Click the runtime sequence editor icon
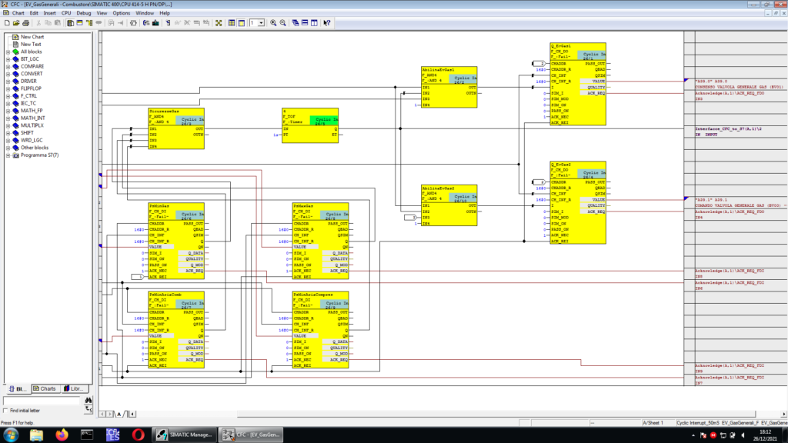 tap(89, 23)
